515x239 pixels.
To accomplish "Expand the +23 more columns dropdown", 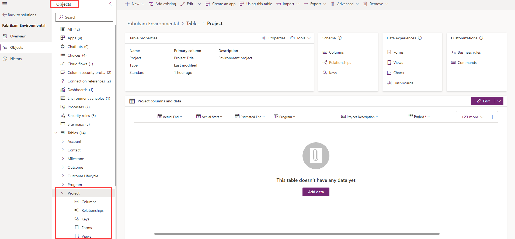I will point(472,117).
